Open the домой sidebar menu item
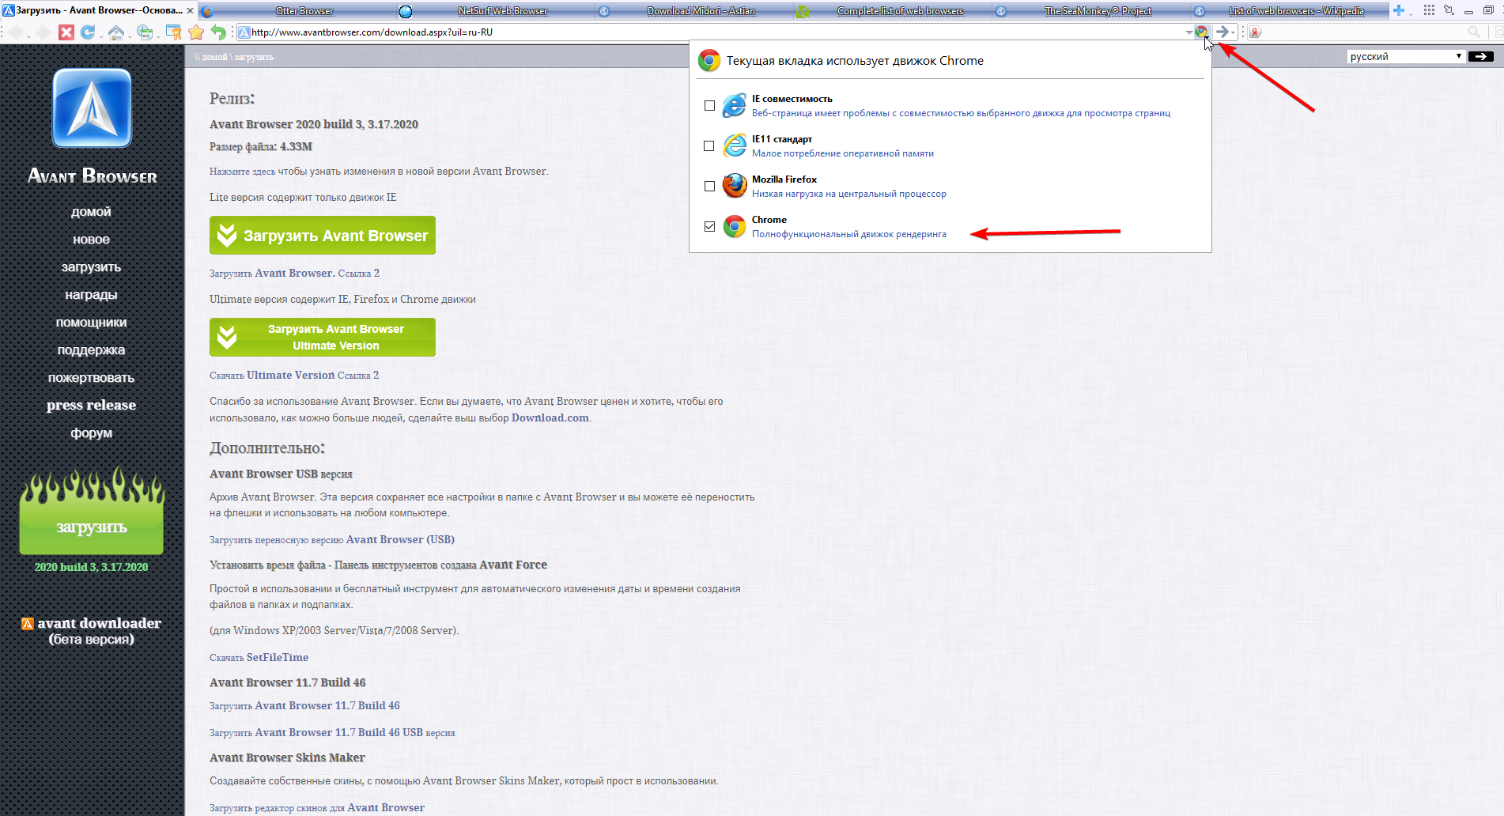This screenshot has height=816, width=1504. tap(91, 212)
